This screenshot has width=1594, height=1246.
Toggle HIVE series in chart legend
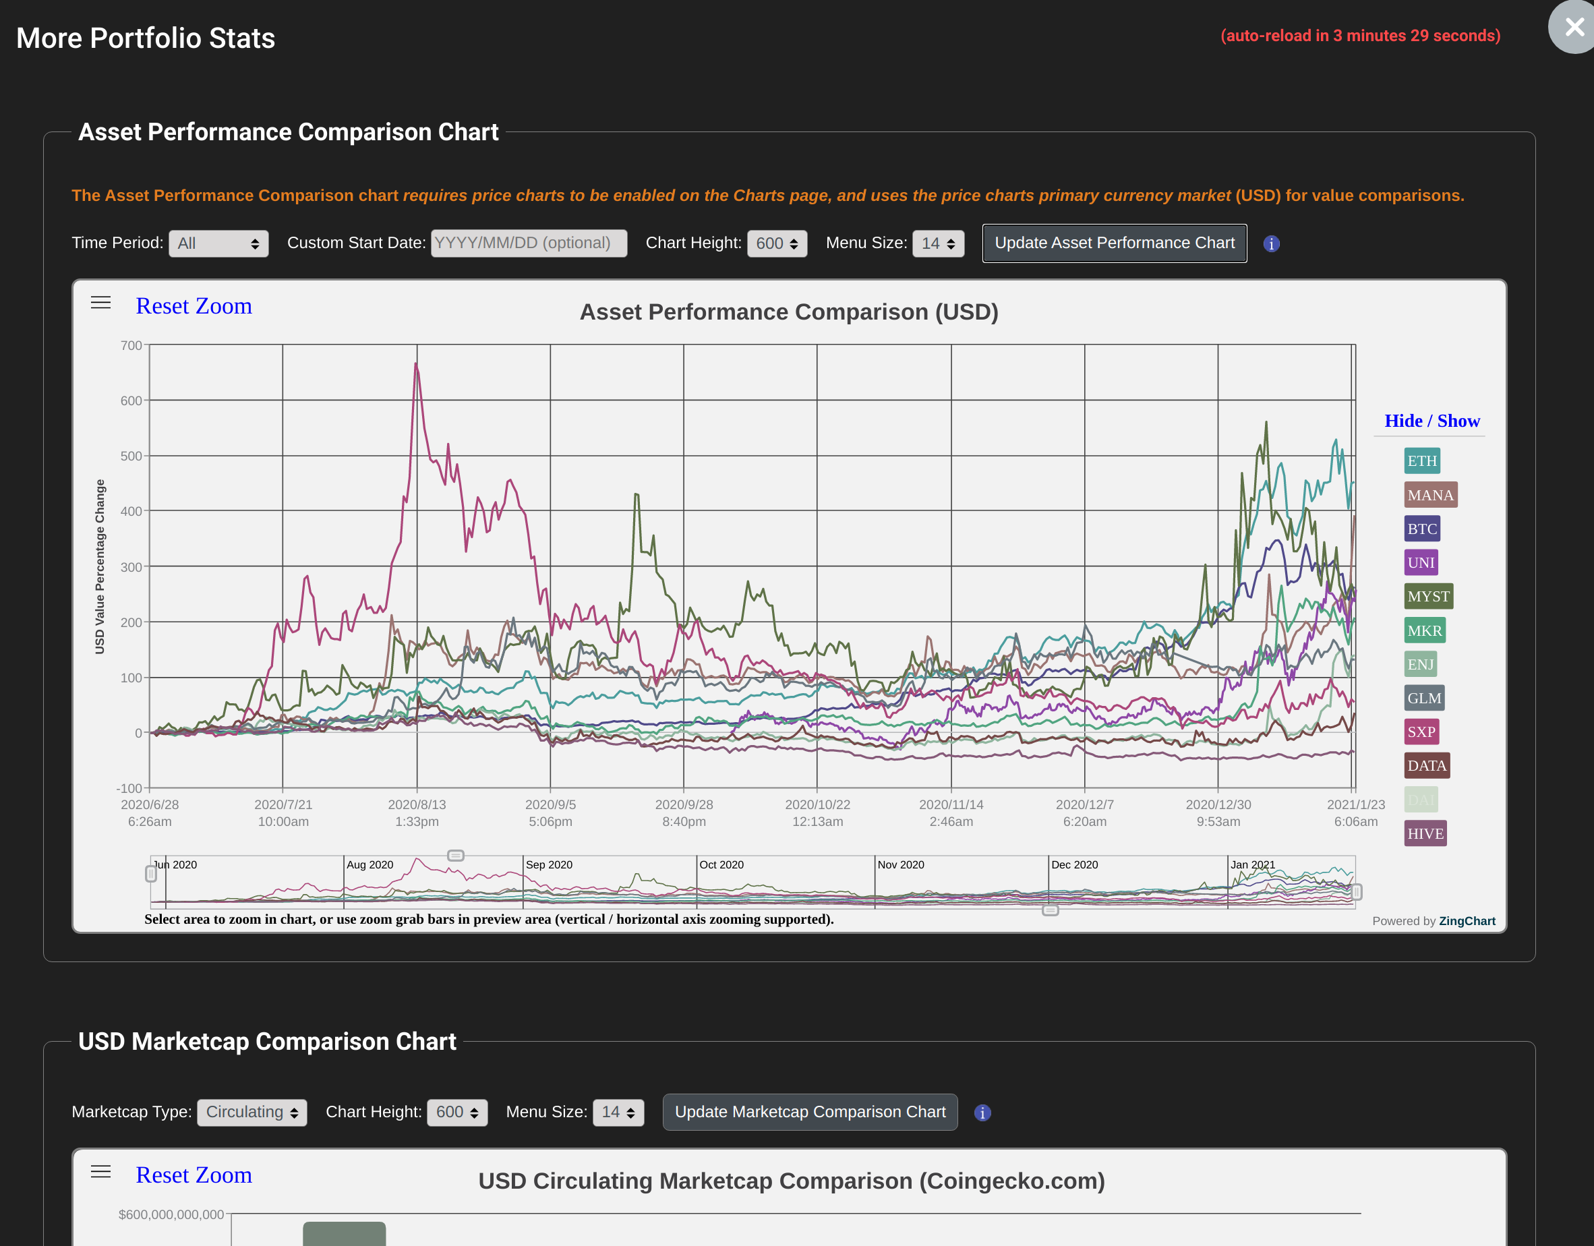(1425, 833)
